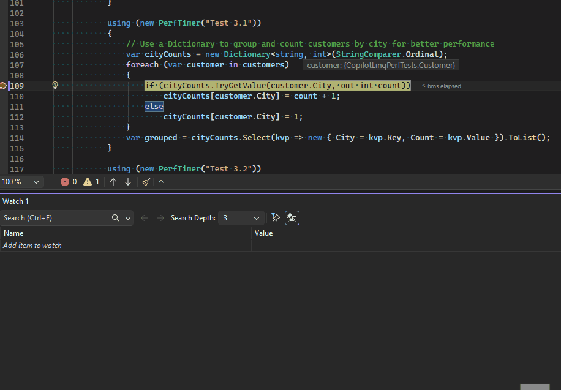Viewport: 561px width, 390px height.
Task: Select the next issue down-arrow icon
Action: (127, 181)
